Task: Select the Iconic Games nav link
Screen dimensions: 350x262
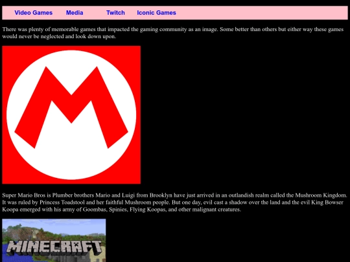Action: [x=156, y=13]
